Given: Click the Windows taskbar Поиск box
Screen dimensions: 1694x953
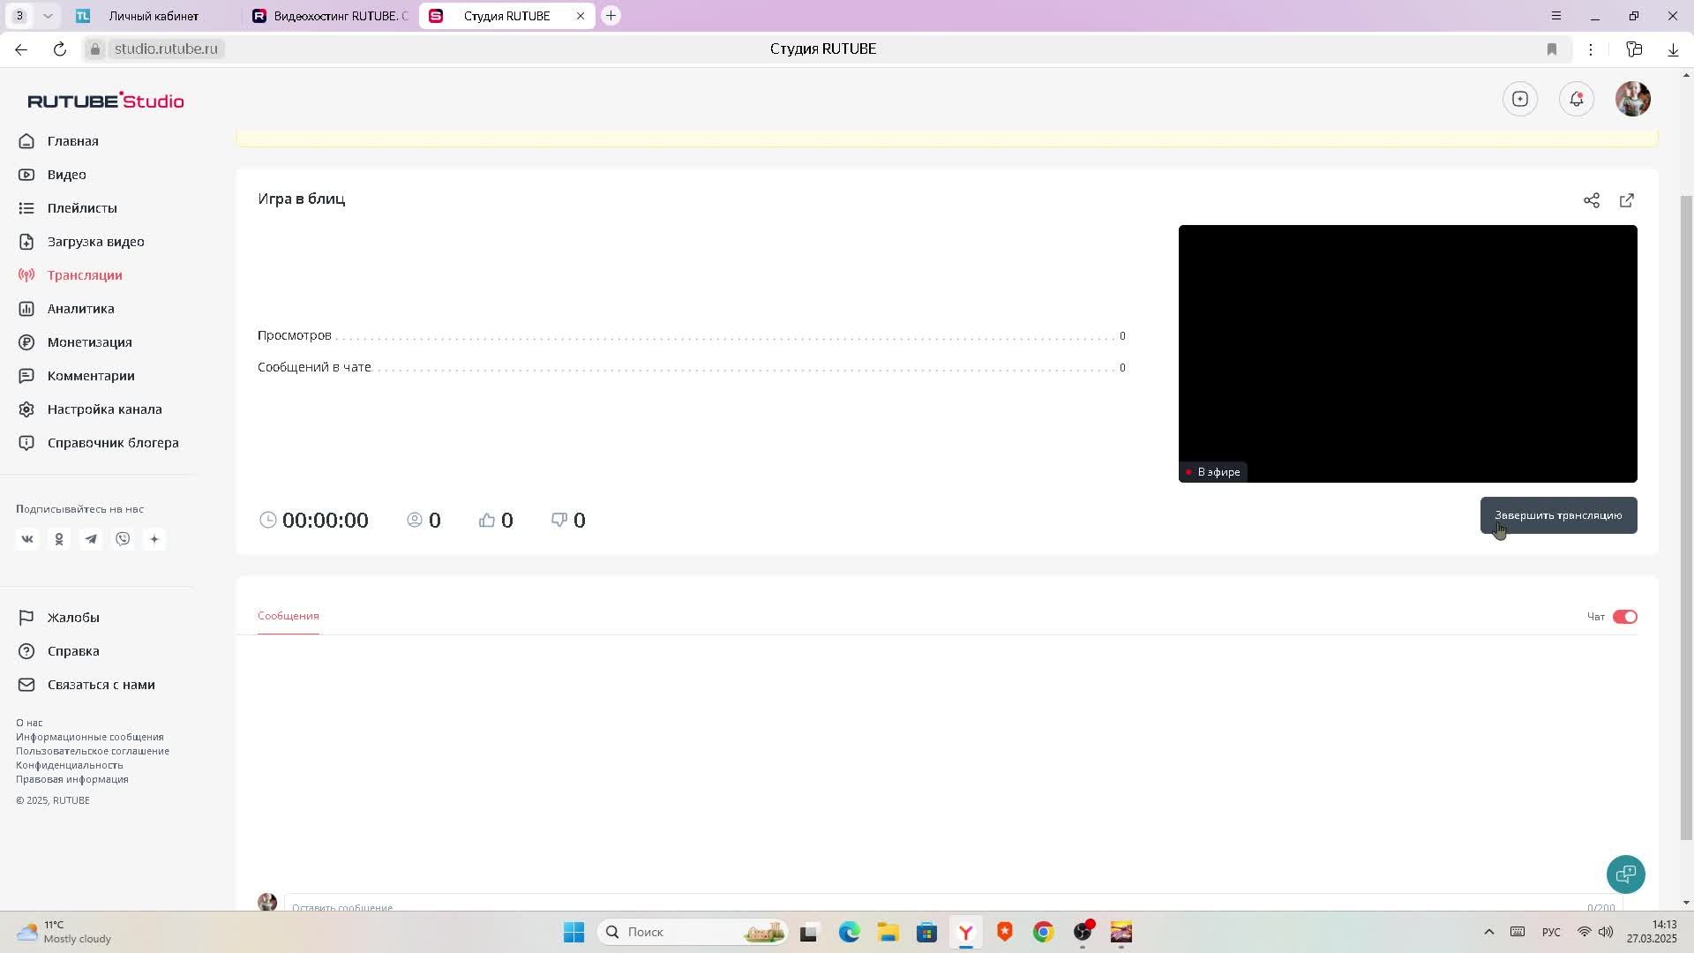Looking at the screenshot, I should [692, 933].
